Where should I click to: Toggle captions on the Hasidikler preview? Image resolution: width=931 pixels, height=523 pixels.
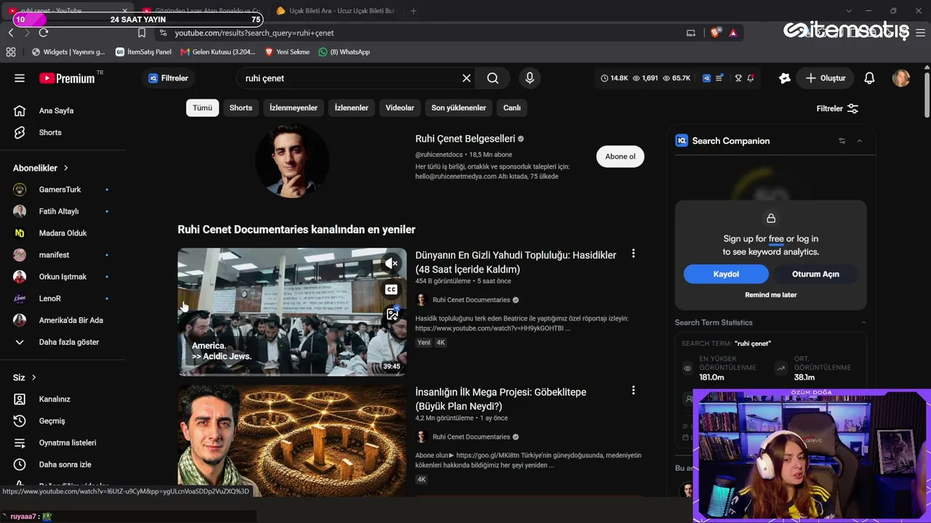[x=391, y=289]
